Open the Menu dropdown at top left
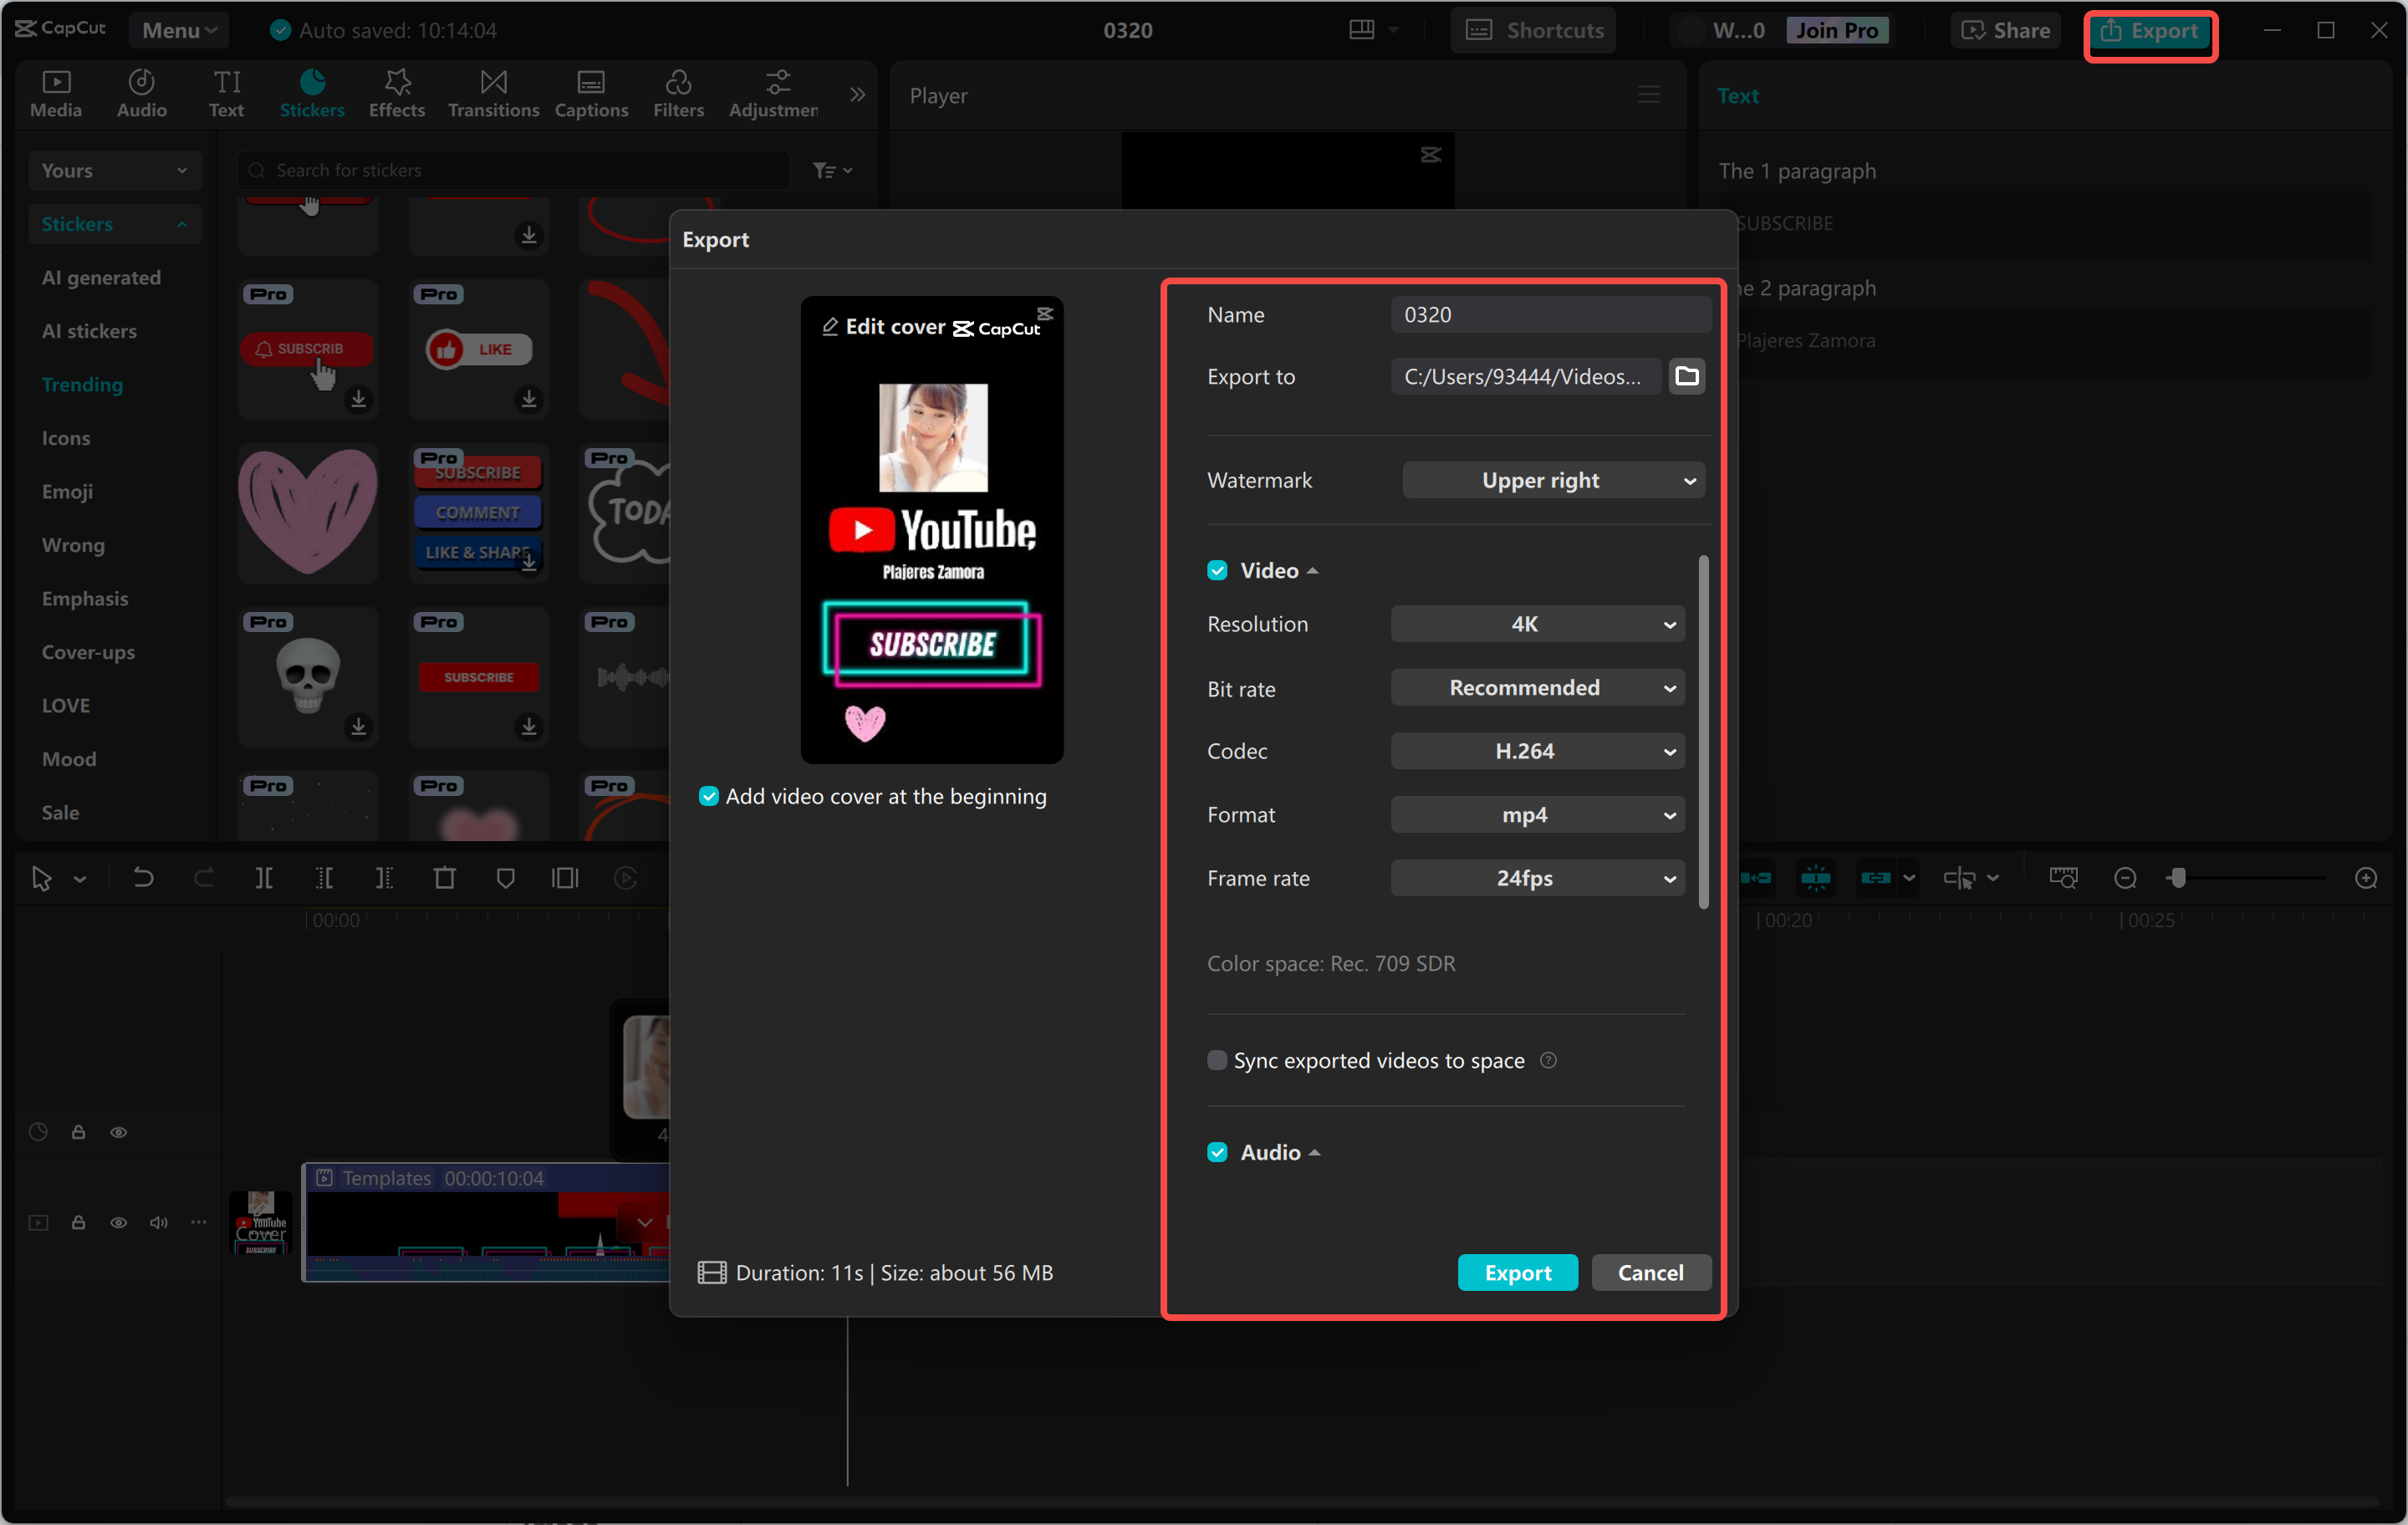The height and width of the screenshot is (1525, 2408). [178, 29]
